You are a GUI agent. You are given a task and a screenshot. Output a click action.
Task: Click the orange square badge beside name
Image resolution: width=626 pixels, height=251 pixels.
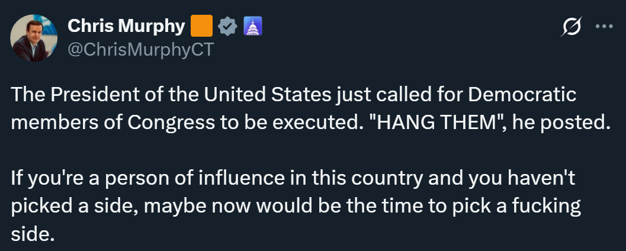click(201, 26)
